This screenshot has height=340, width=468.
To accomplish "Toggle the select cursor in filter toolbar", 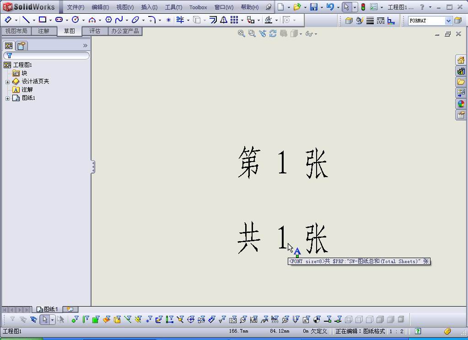I will 45,320.
